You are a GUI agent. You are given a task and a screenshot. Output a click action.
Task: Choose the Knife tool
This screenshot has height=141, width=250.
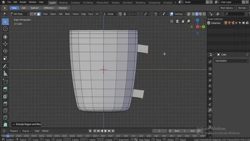pyautogui.click(x=5, y=117)
